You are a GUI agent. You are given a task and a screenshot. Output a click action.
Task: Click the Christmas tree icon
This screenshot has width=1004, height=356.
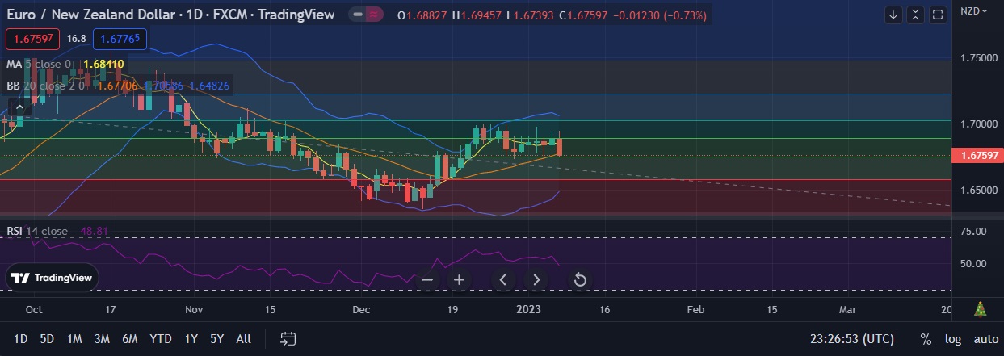pyautogui.click(x=981, y=309)
